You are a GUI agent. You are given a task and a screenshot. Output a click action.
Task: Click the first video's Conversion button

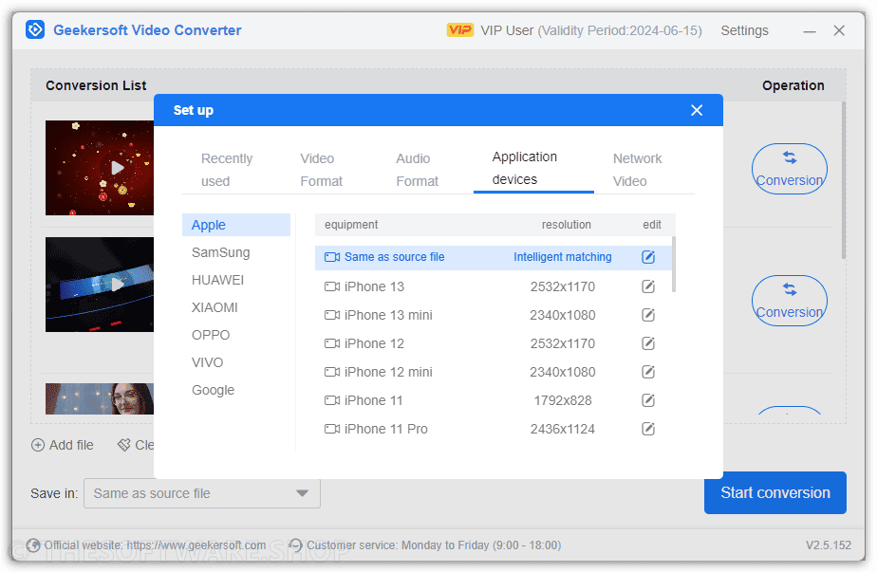[789, 169]
